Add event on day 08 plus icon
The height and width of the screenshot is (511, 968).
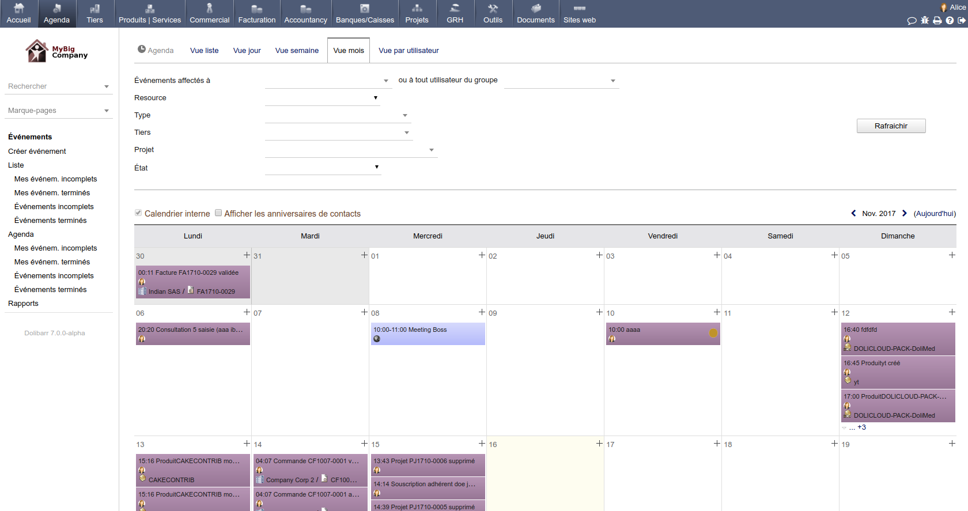click(482, 312)
